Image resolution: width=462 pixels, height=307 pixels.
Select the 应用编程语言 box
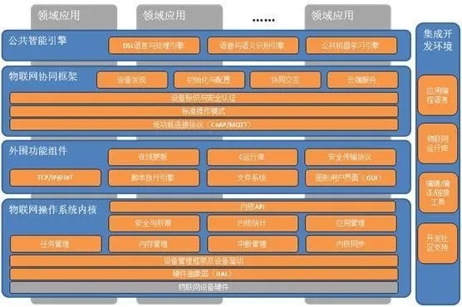coord(438,95)
